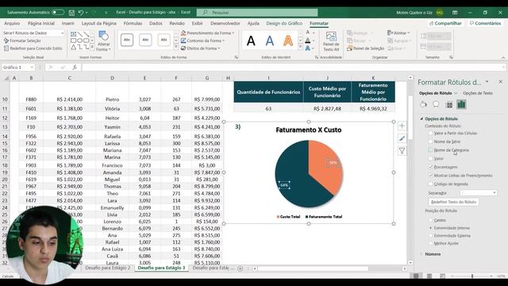The height and width of the screenshot is (286, 508).
Task: Uncheck Mostrar Linhas de Preenchimento
Action: [x=430, y=175]
